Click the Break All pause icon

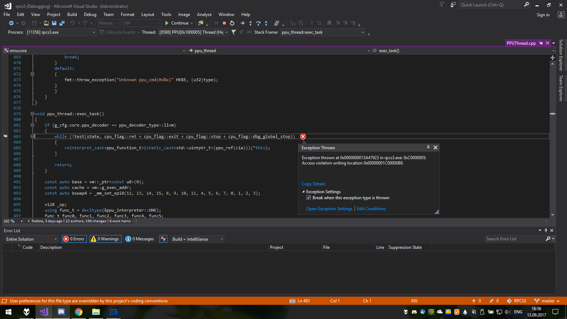click(217, 23)
